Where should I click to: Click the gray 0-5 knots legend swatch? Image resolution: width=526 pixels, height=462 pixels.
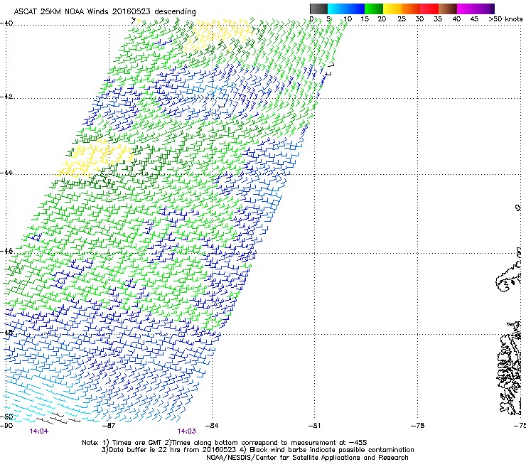tap(318, 9)
